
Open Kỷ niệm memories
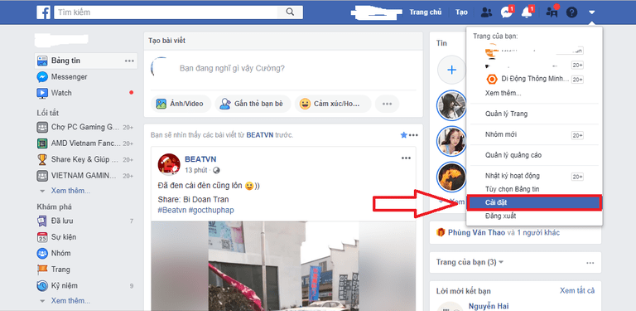[x=64, y=286]
